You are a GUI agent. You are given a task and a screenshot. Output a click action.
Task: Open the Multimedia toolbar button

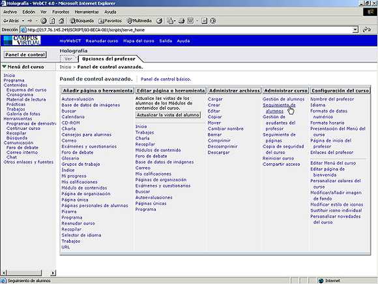[139, 21]
